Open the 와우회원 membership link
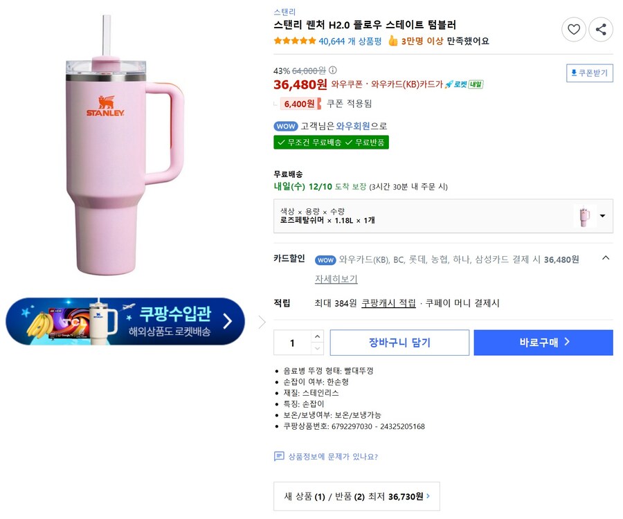This screenshot has width=623, height=519. click(353, 127)
